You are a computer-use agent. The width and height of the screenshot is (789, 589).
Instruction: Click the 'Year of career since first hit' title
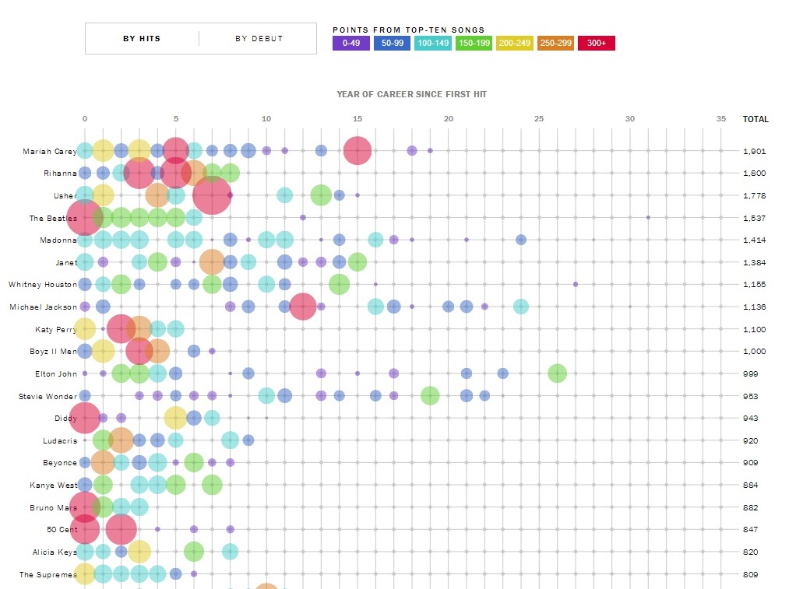coord(411,94)
